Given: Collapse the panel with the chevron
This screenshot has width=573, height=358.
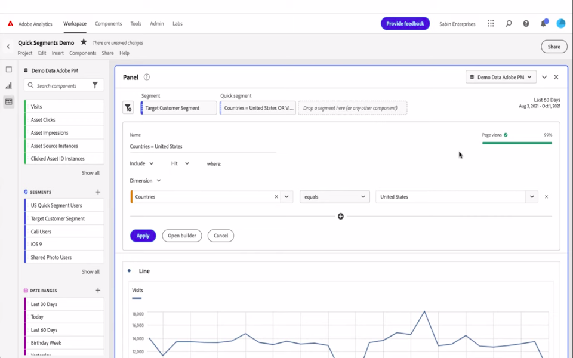Looking at the screenshot, I should [x=544, y=77].
